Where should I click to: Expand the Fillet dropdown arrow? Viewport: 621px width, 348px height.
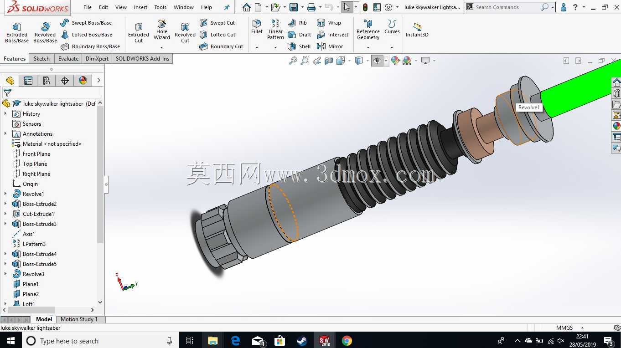coord(257,47)
